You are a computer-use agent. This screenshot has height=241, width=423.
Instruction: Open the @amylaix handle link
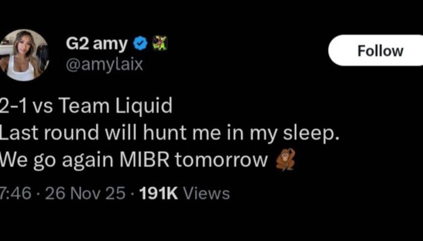pyautogui.click(x=104, y=64)
